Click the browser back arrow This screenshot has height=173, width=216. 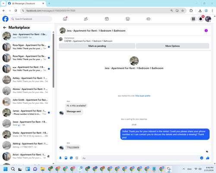pyautogui.click(x=4, y=11)
